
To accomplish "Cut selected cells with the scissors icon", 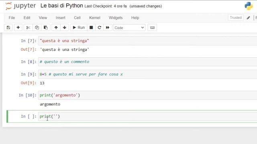I will point(28,28).
